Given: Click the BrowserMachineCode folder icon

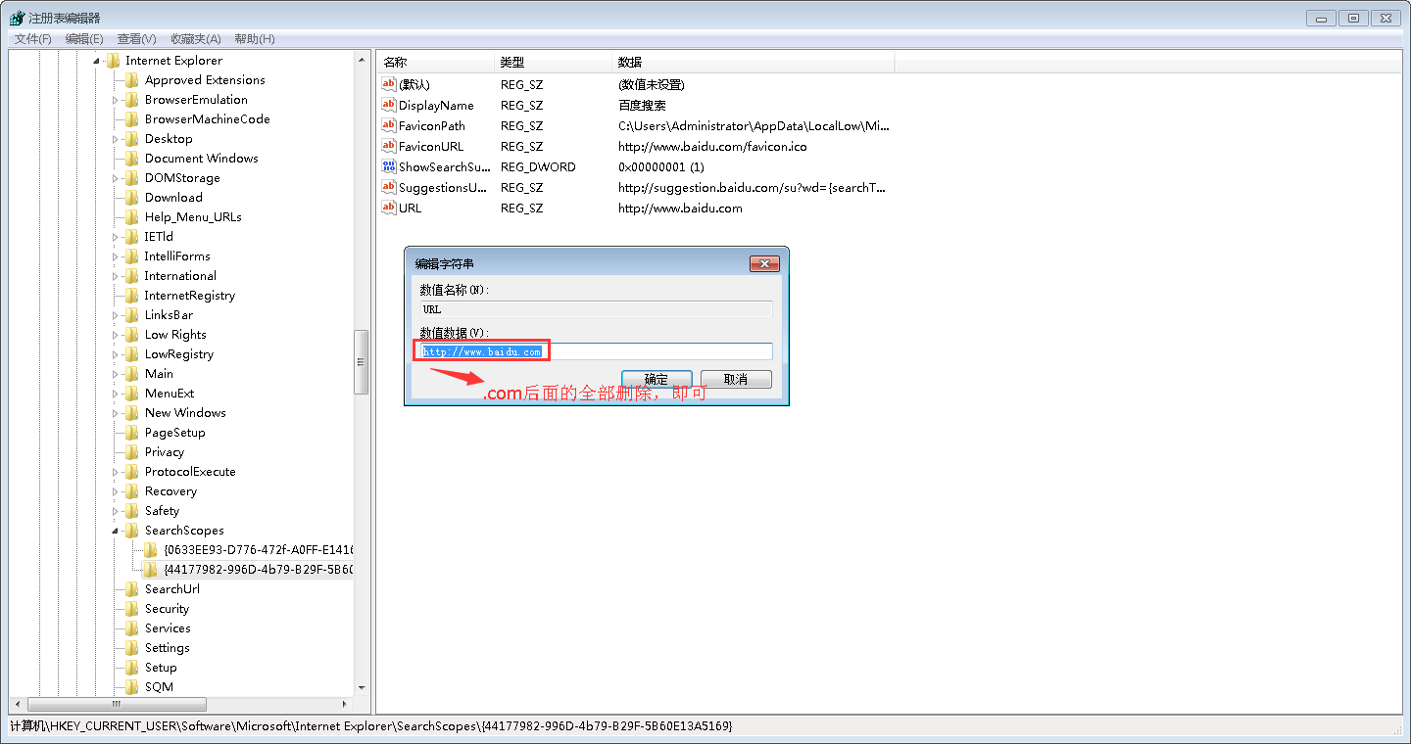Looking at the screenshot, I should pos(132,119).
